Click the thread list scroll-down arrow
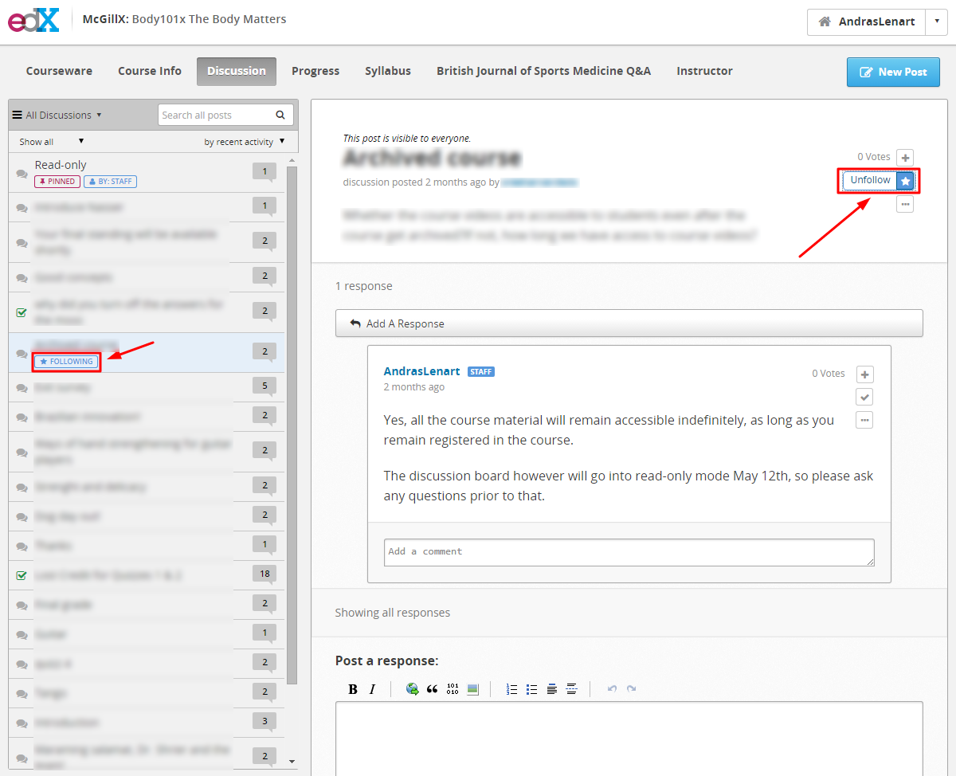This screenshot has width=956, height=776. point(292,761)
